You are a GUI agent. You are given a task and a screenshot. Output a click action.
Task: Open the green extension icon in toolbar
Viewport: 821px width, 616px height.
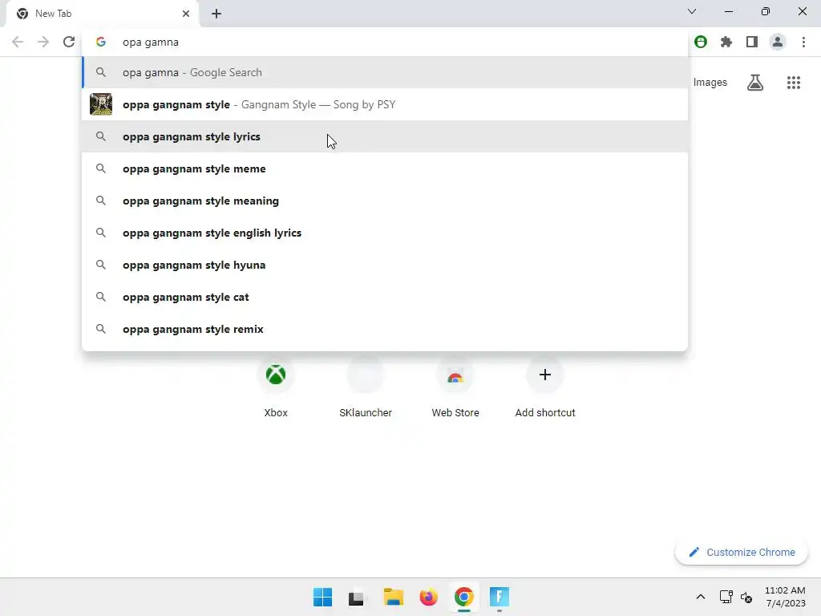(x=701, y=42)
